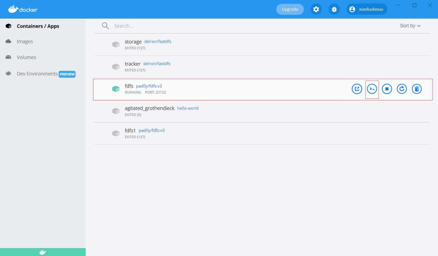Screen dimensions: 438x256
Task: Open the CLI terminal for fdfs container
Action: 372,89
